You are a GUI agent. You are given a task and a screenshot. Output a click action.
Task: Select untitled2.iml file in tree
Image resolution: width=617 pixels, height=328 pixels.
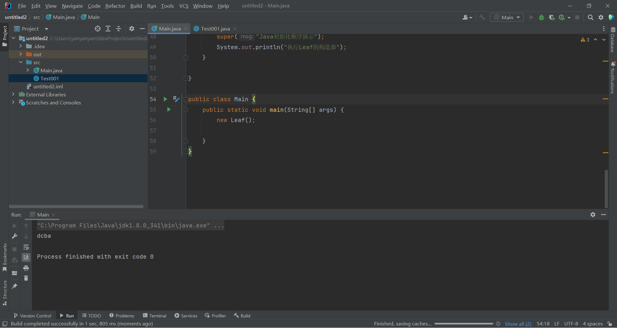click(48, 86)
